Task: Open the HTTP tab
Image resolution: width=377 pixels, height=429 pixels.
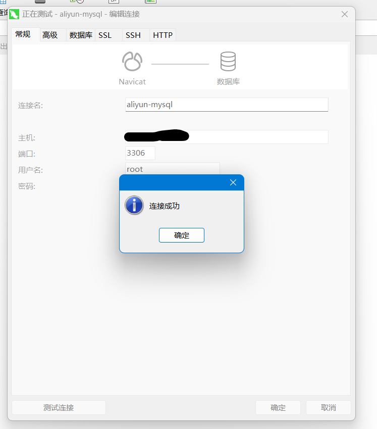Action: [x=163, y=35]
